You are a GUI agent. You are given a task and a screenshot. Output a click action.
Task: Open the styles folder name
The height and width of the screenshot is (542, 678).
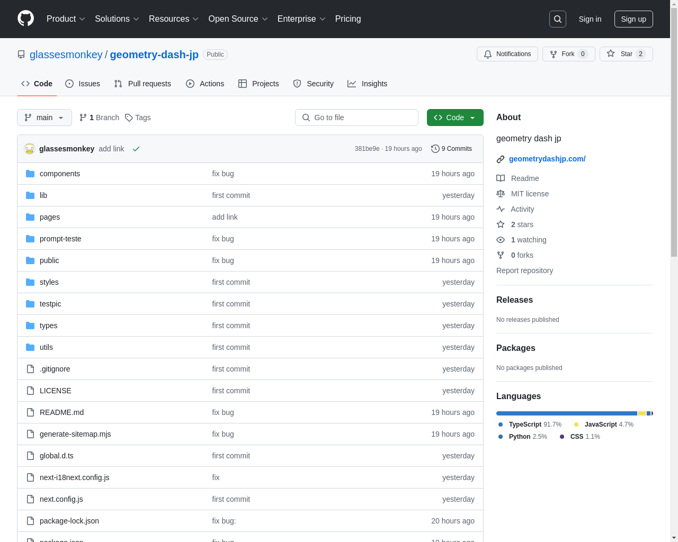49,282
